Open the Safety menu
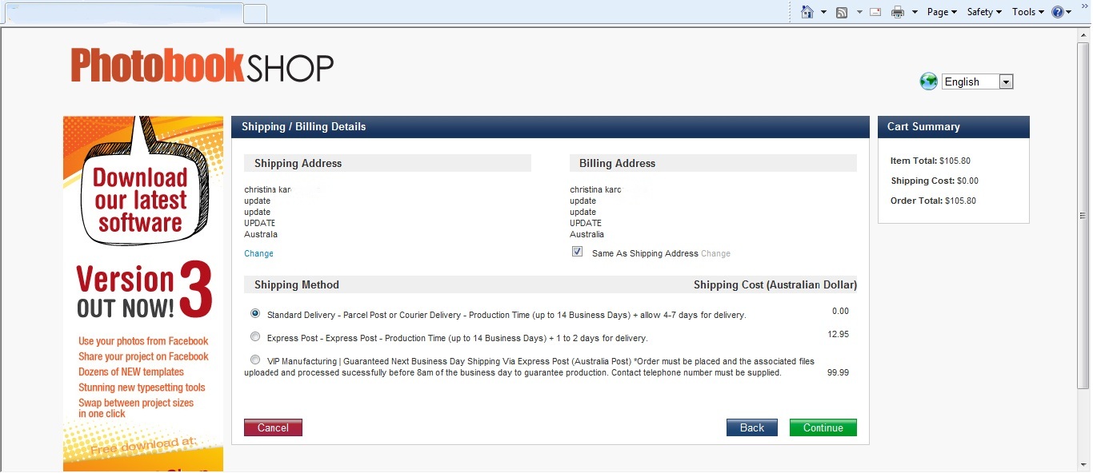The image size is (1093, 473). click(x=983, y=12)
